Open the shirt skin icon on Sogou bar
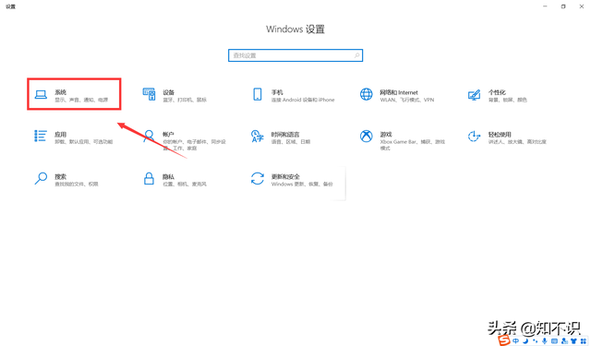This screenshot has width=591, height=346. pos(573,341)
